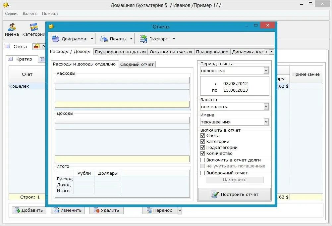
Task: Click the Перенос button transfer icon
Action: (149, 210)
